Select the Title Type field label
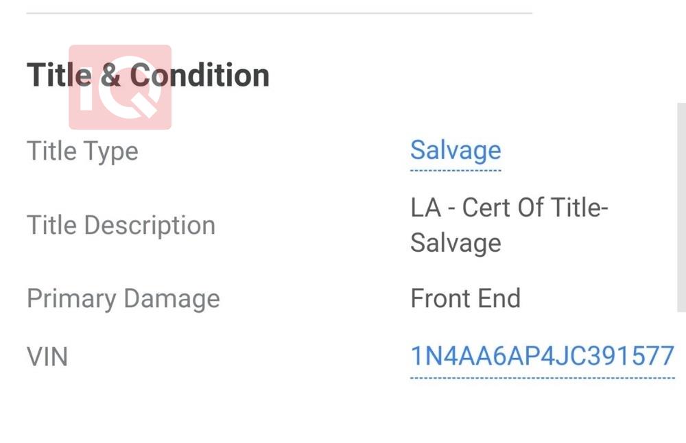686x443 pixels. click(83, 152)
